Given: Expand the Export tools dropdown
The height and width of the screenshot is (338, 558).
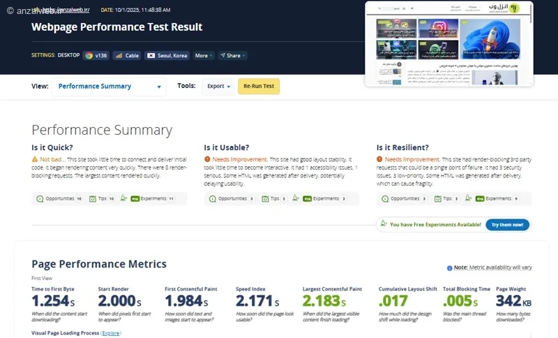Looking at the screenshot, I should click(x=218, y=86).
